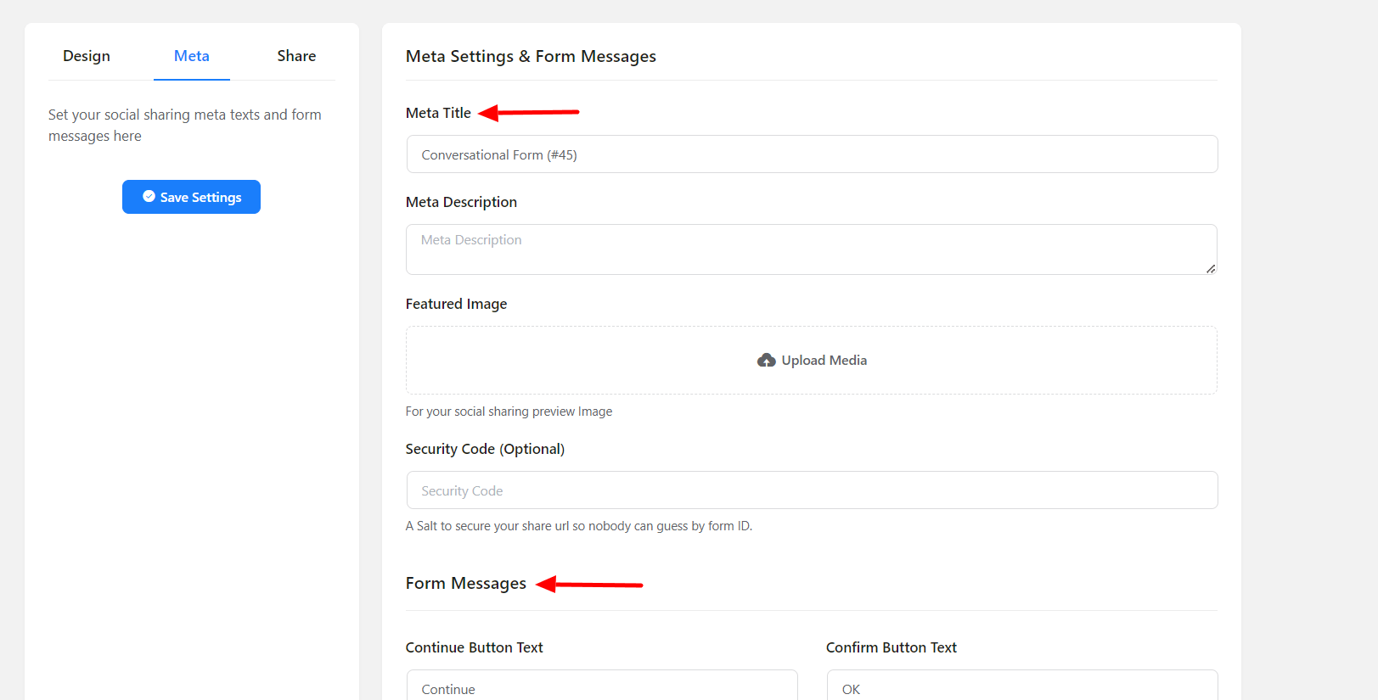Click the Continue Button Text input
The image size is (1378, 700).
click(x=601, y=688)
